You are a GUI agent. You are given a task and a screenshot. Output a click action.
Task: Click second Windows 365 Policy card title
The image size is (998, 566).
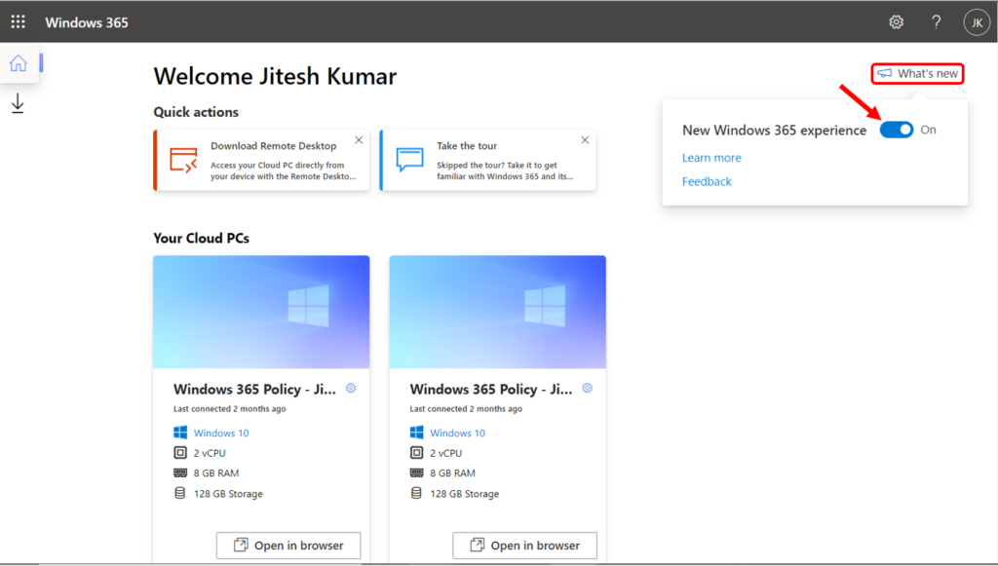coord(491,390)
